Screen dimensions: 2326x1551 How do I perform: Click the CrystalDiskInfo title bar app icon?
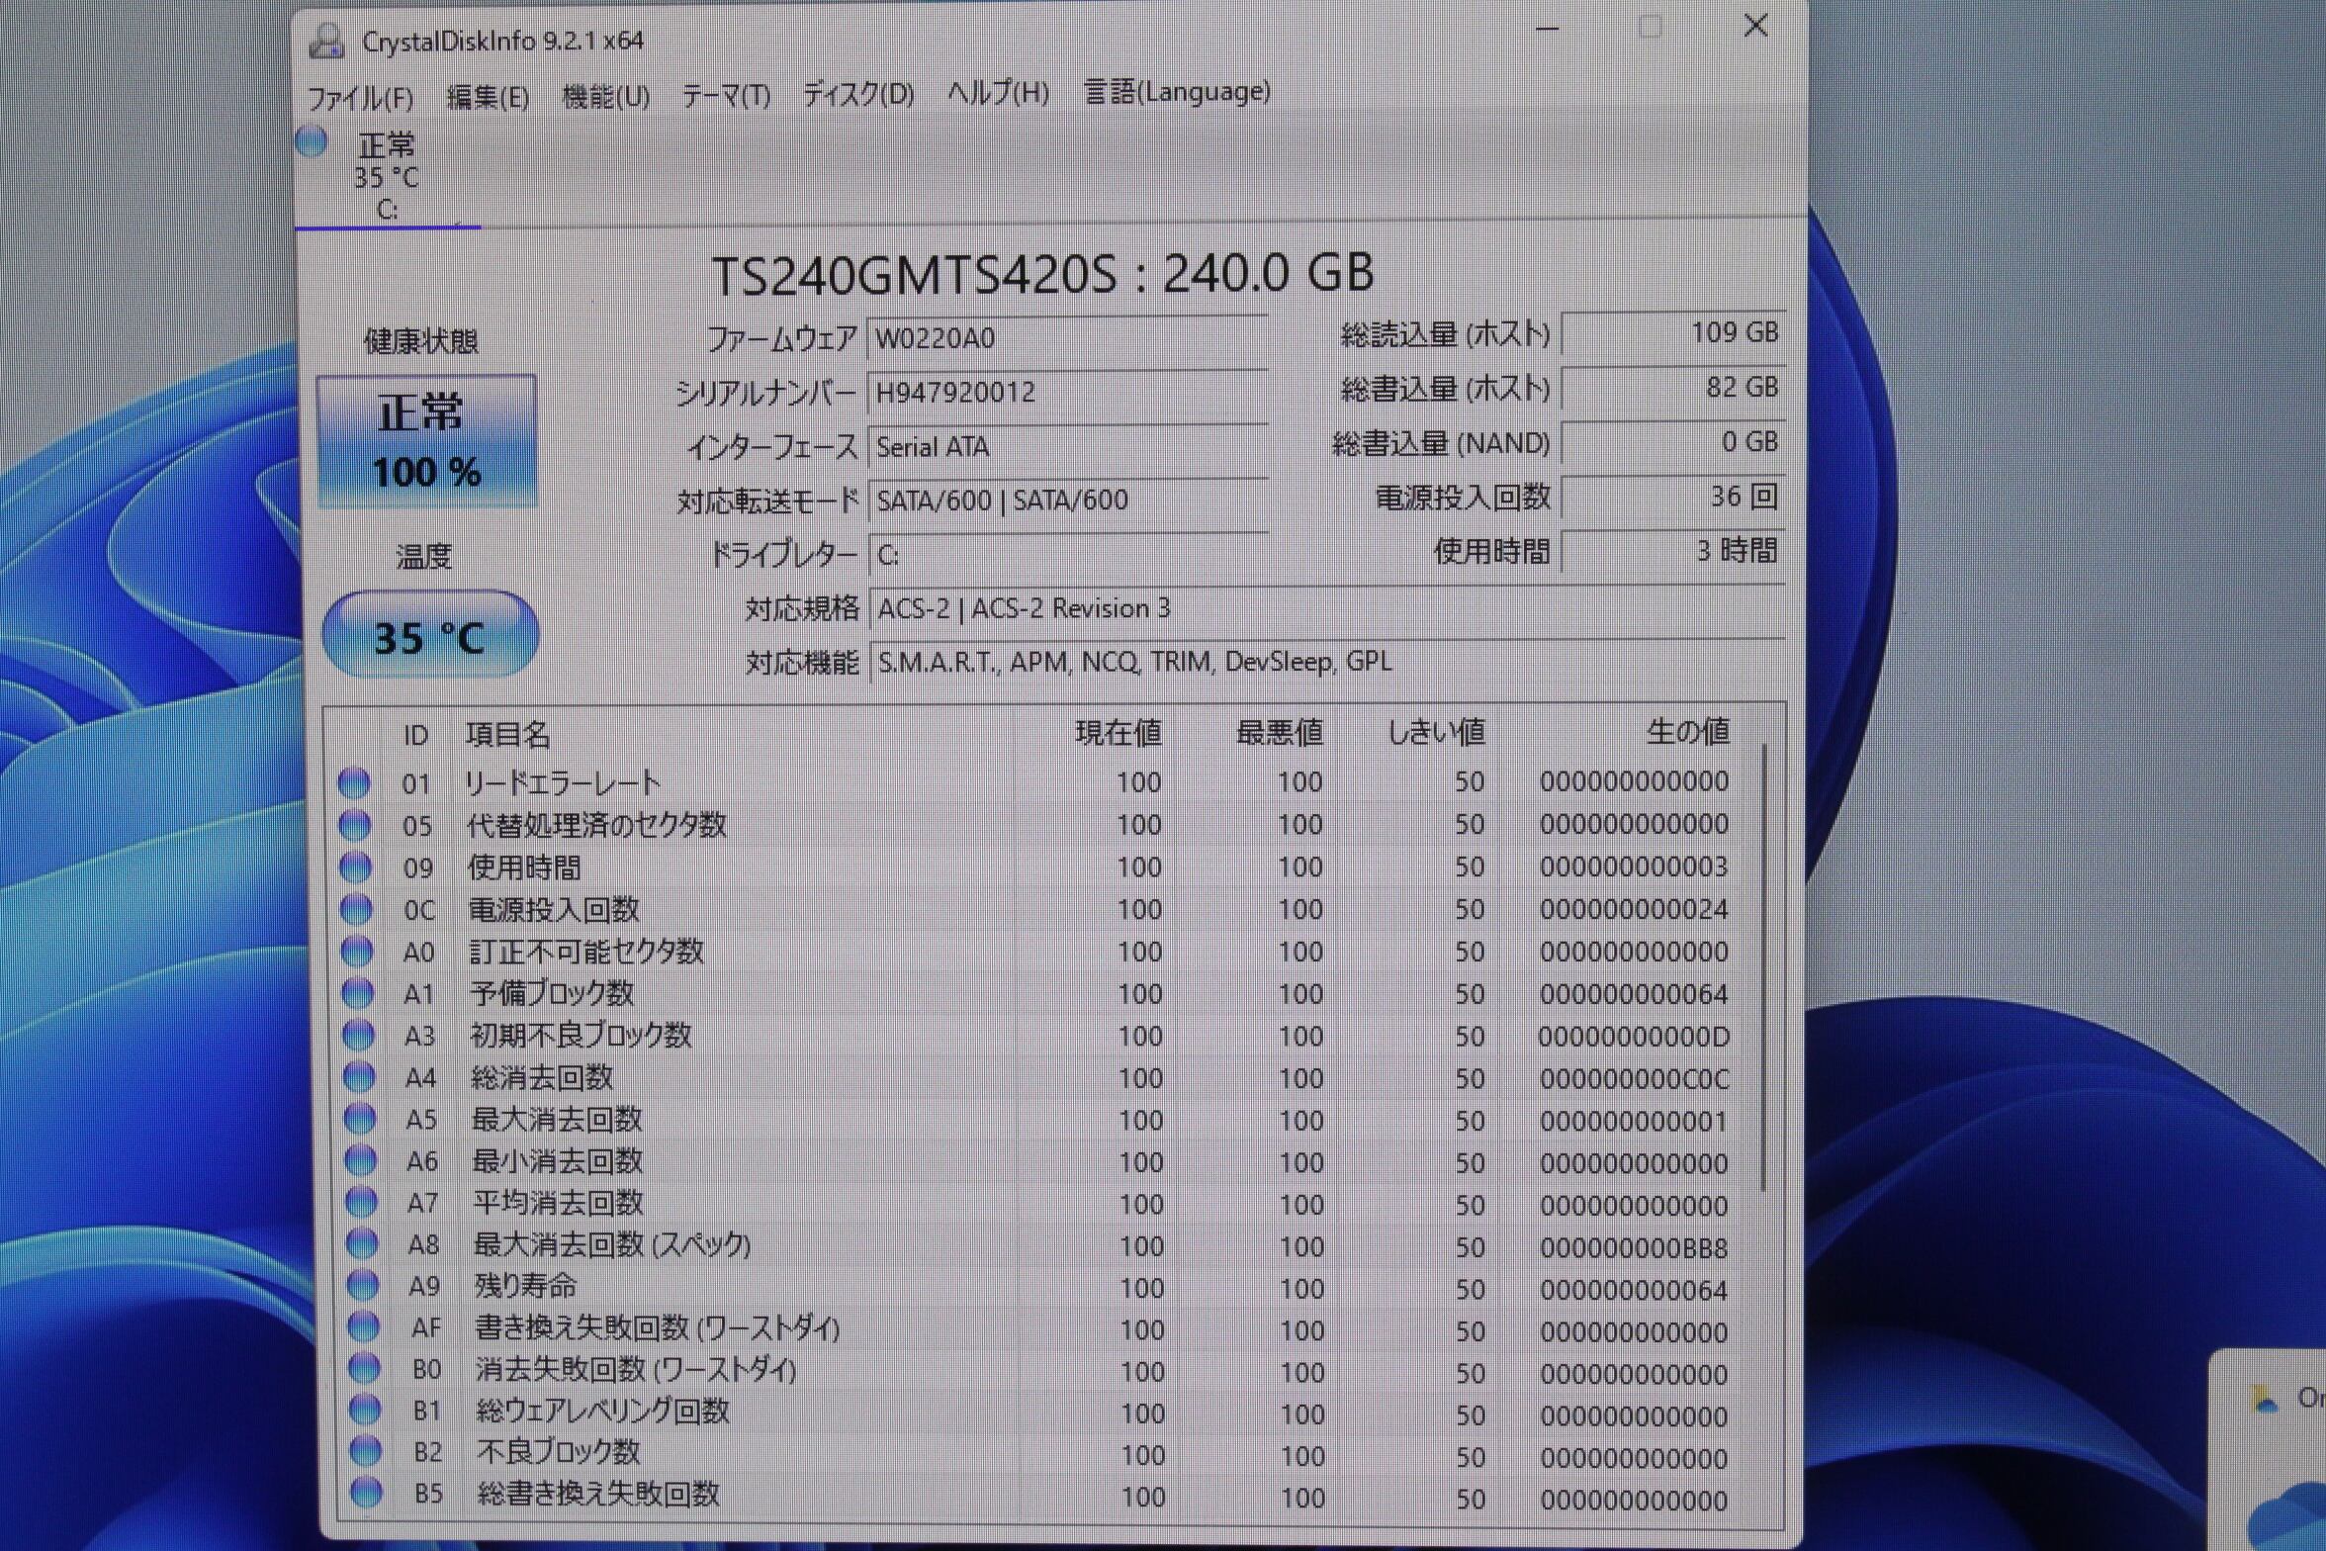[326, 41]
